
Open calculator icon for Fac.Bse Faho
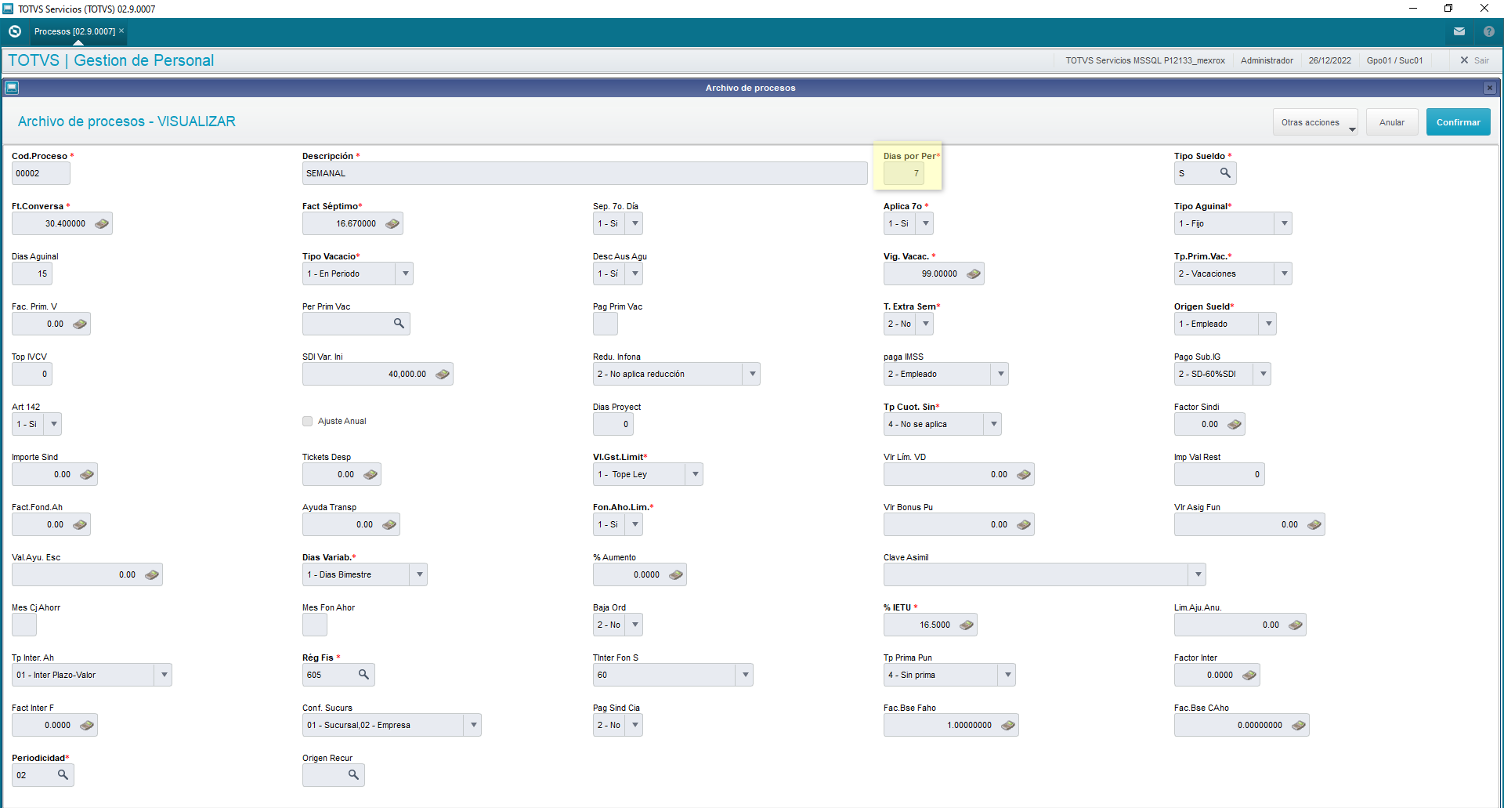[1008, 726]
